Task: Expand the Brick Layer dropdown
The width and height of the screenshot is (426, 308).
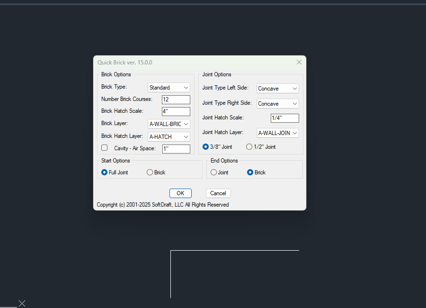Action: 169,124
